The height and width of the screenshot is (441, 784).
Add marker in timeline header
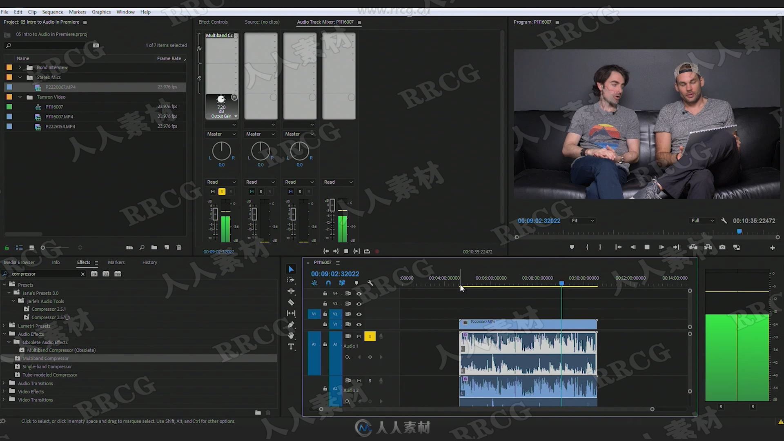click(356, 283)
